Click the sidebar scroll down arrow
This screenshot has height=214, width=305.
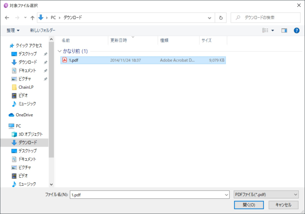pos(51,184)
